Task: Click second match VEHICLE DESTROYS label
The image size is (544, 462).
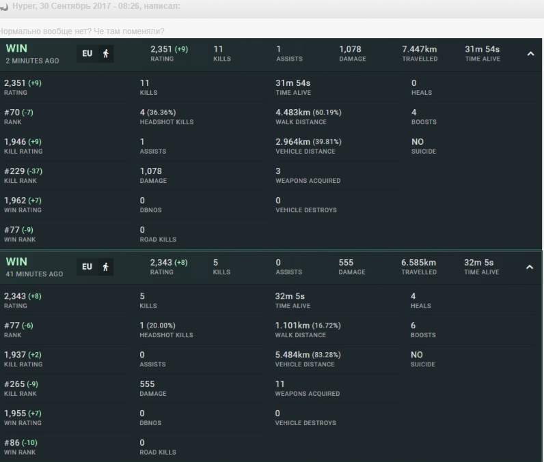Action: point(305,423)
